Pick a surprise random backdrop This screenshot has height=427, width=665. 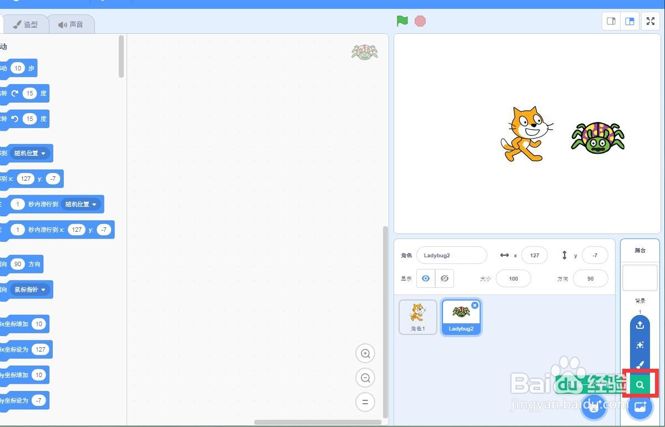pos(640,345)
